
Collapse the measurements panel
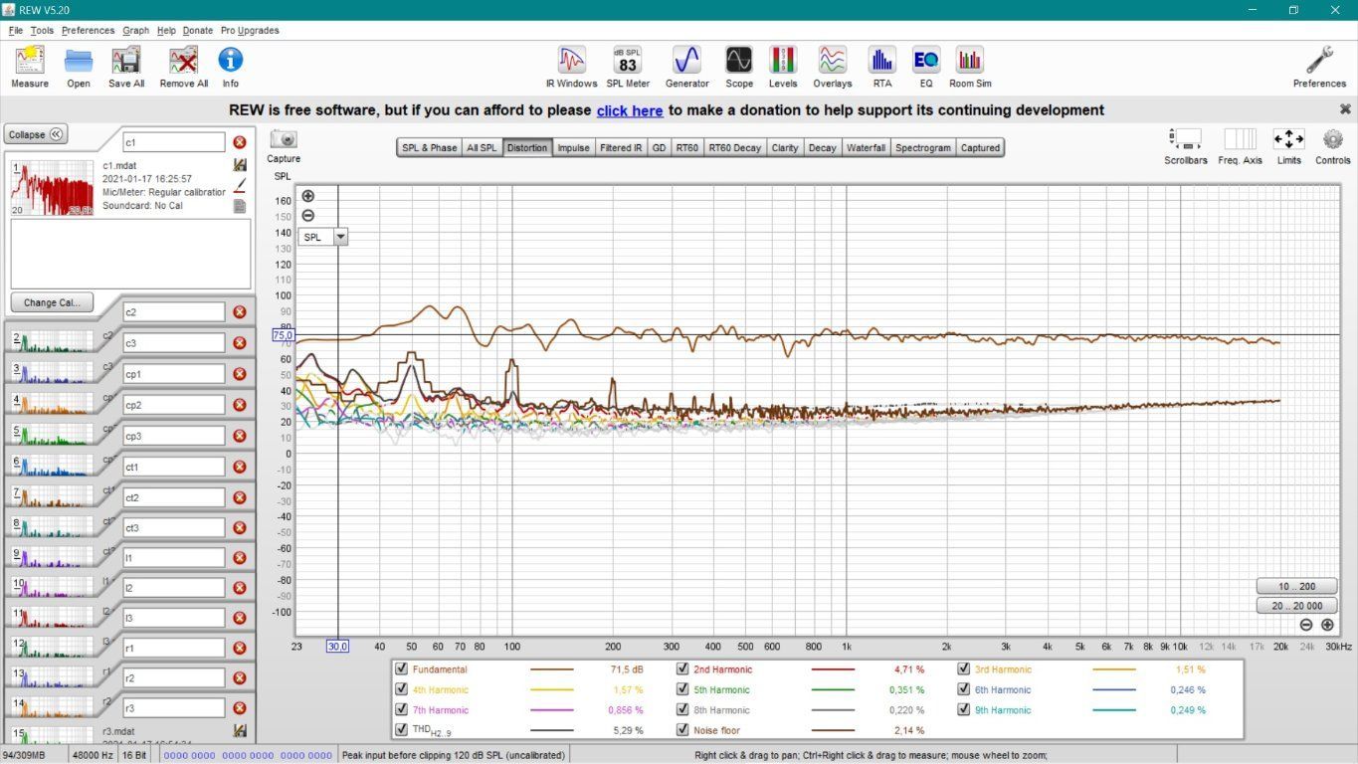(36, 134)
